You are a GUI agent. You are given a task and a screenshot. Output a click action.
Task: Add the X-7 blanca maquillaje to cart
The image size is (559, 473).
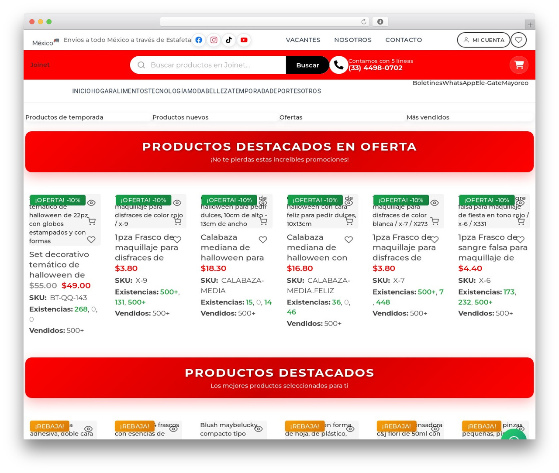(435, 221)
